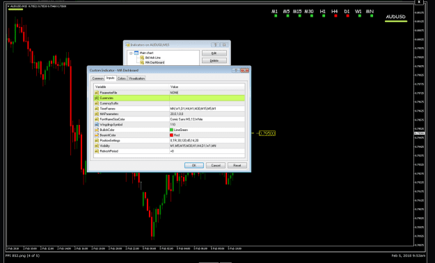Click the BearishColor row's color icon
The height and width of the screenshot is (263, 435).
pyautogui.click(x=97, y=135)
